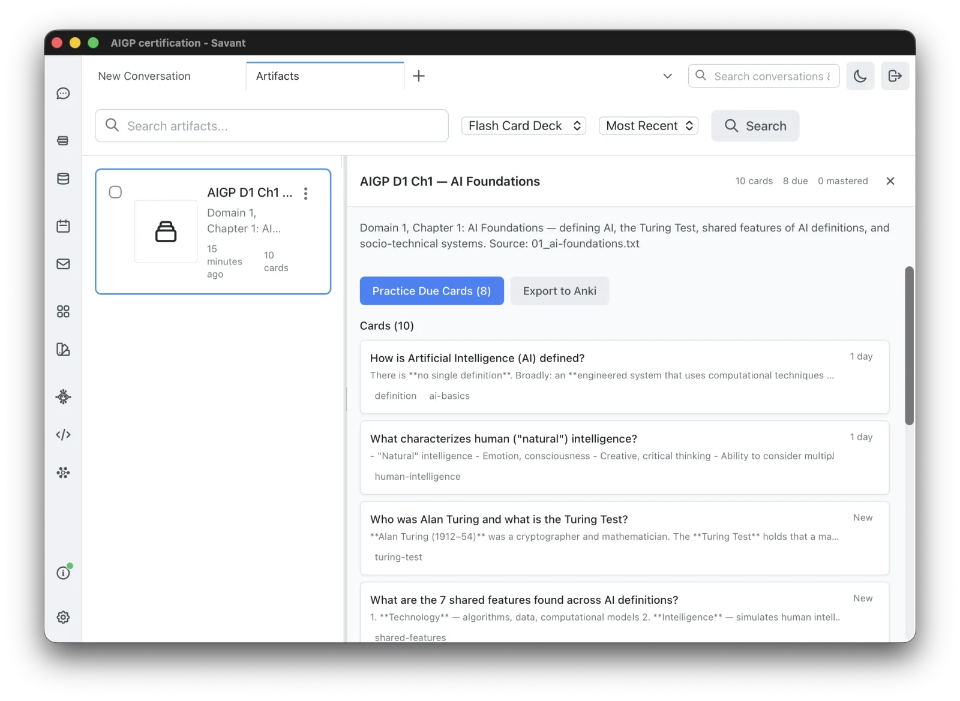The width and height of the screenshot is (960, 701).
Task: Focus the Search conversations field
Action: pos(764,76)
